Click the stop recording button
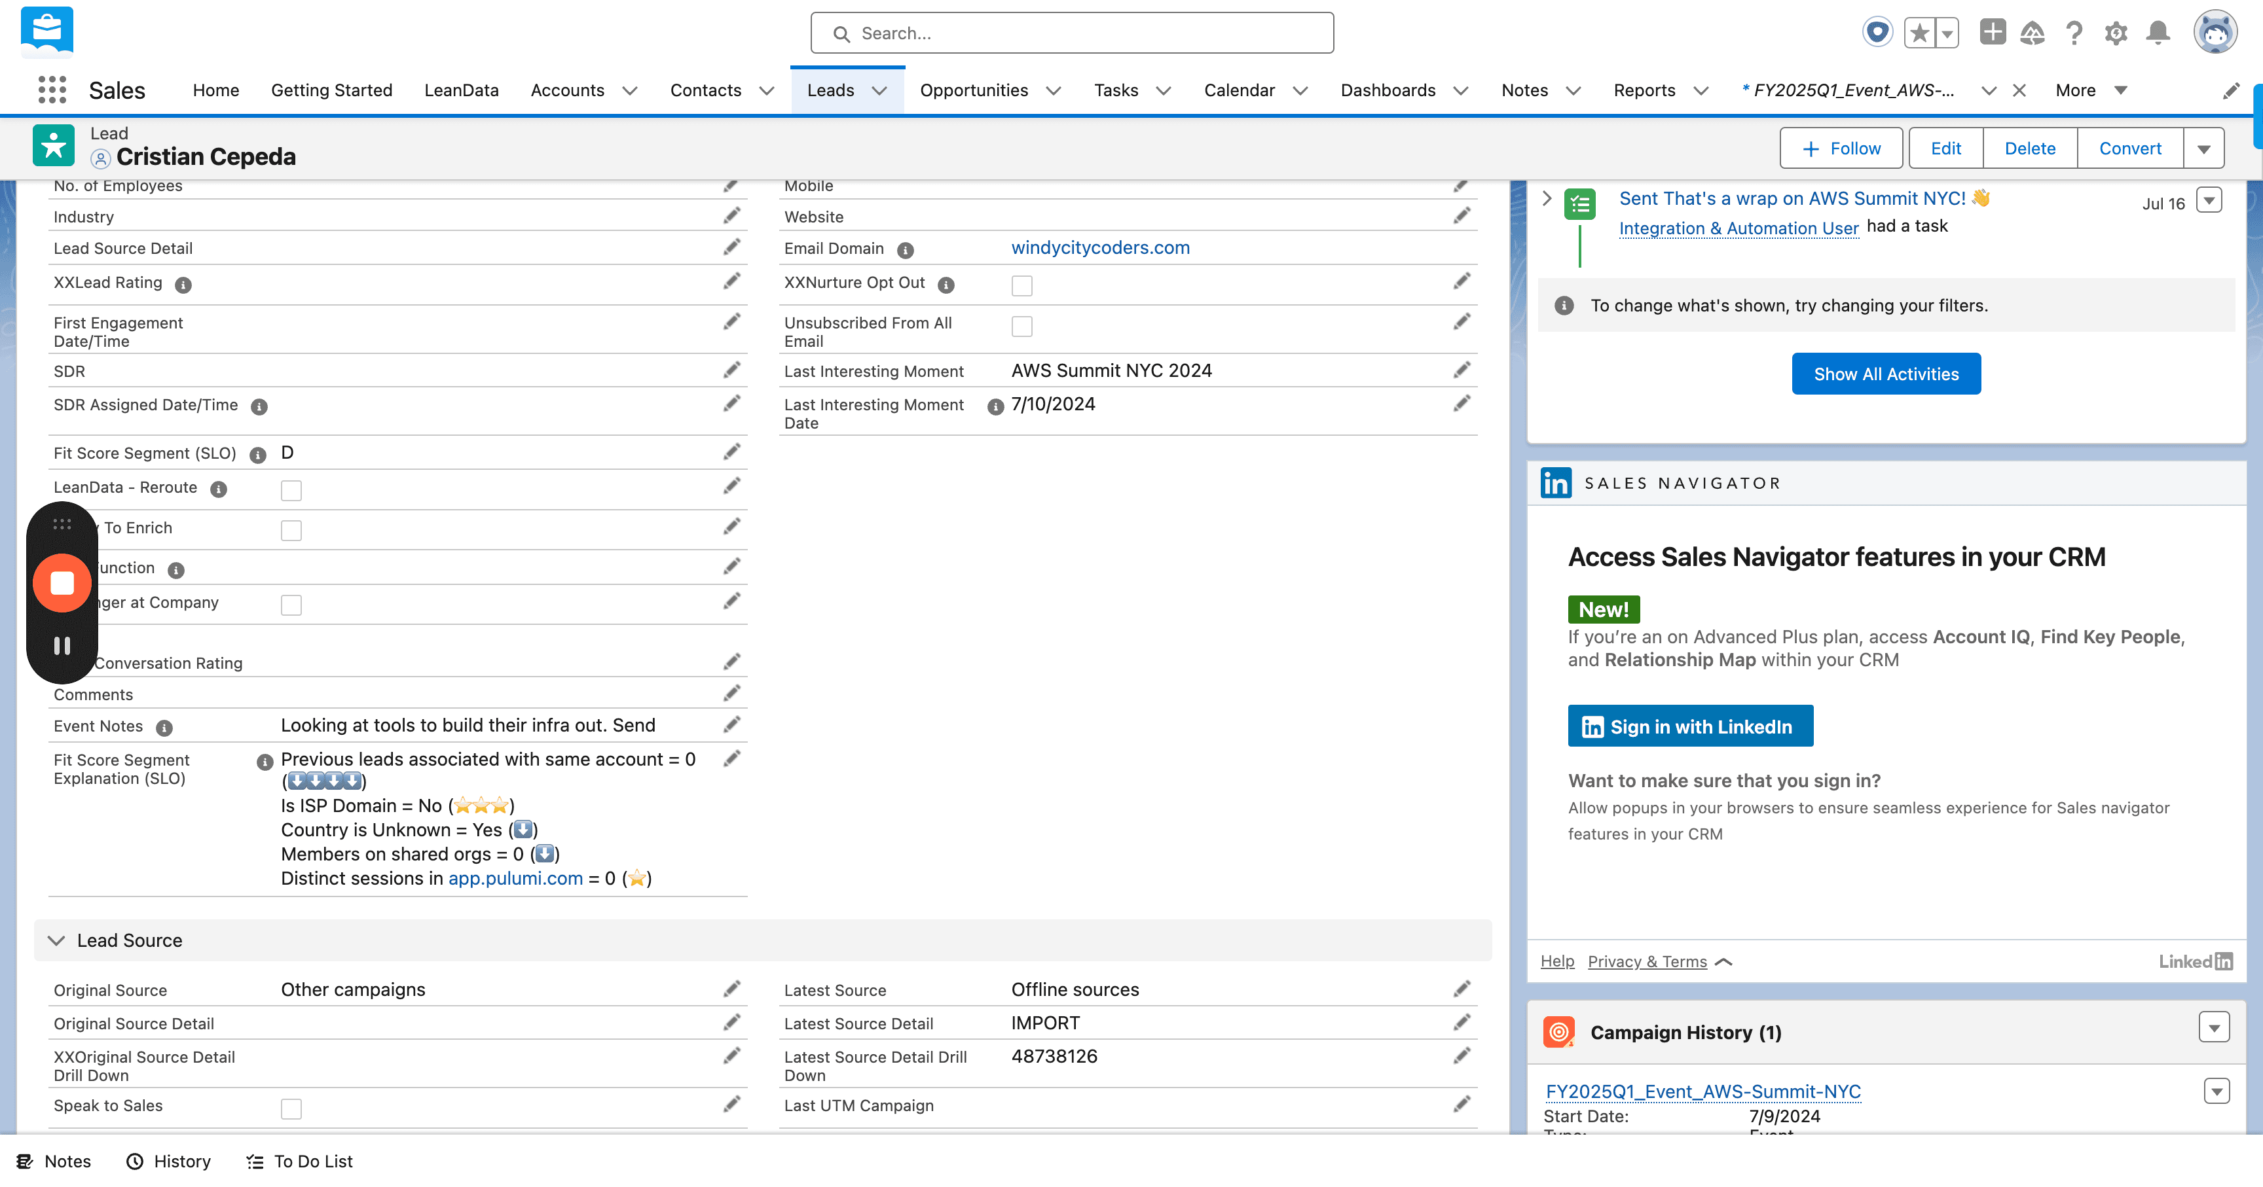This screenshot has width=2263, height=1187. [62, 583]
